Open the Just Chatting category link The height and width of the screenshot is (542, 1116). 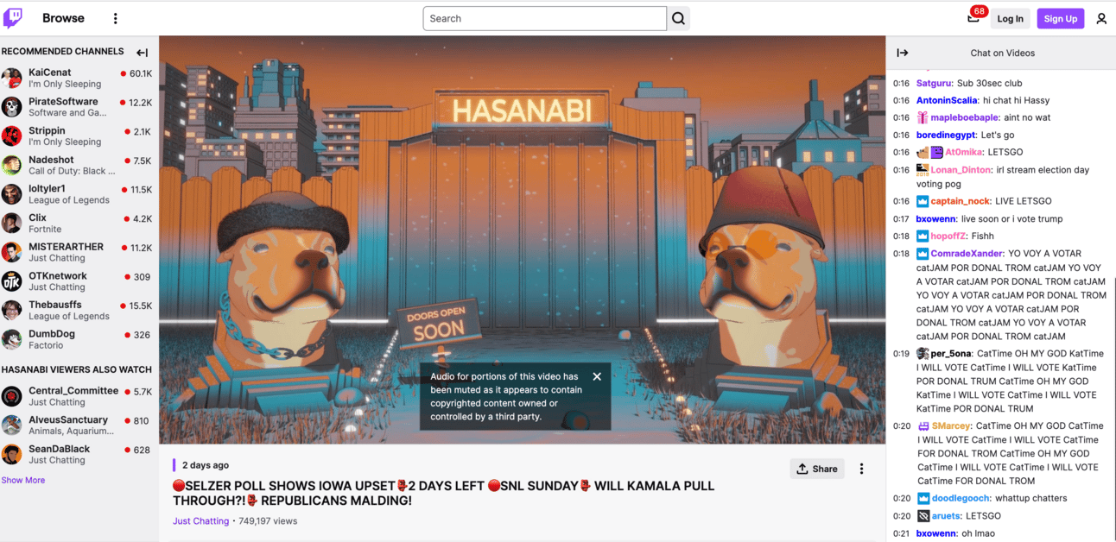[200, 521]
